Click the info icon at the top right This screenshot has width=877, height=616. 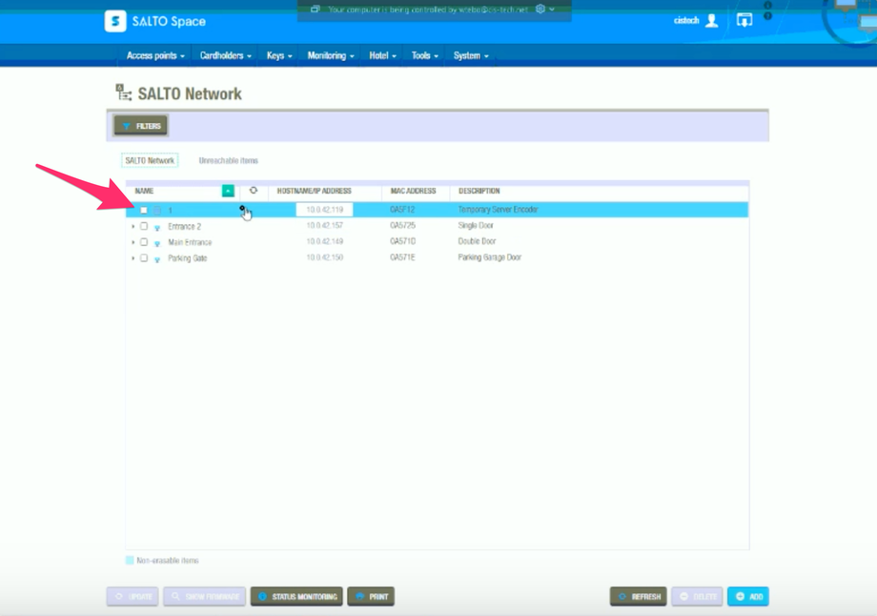768,5
